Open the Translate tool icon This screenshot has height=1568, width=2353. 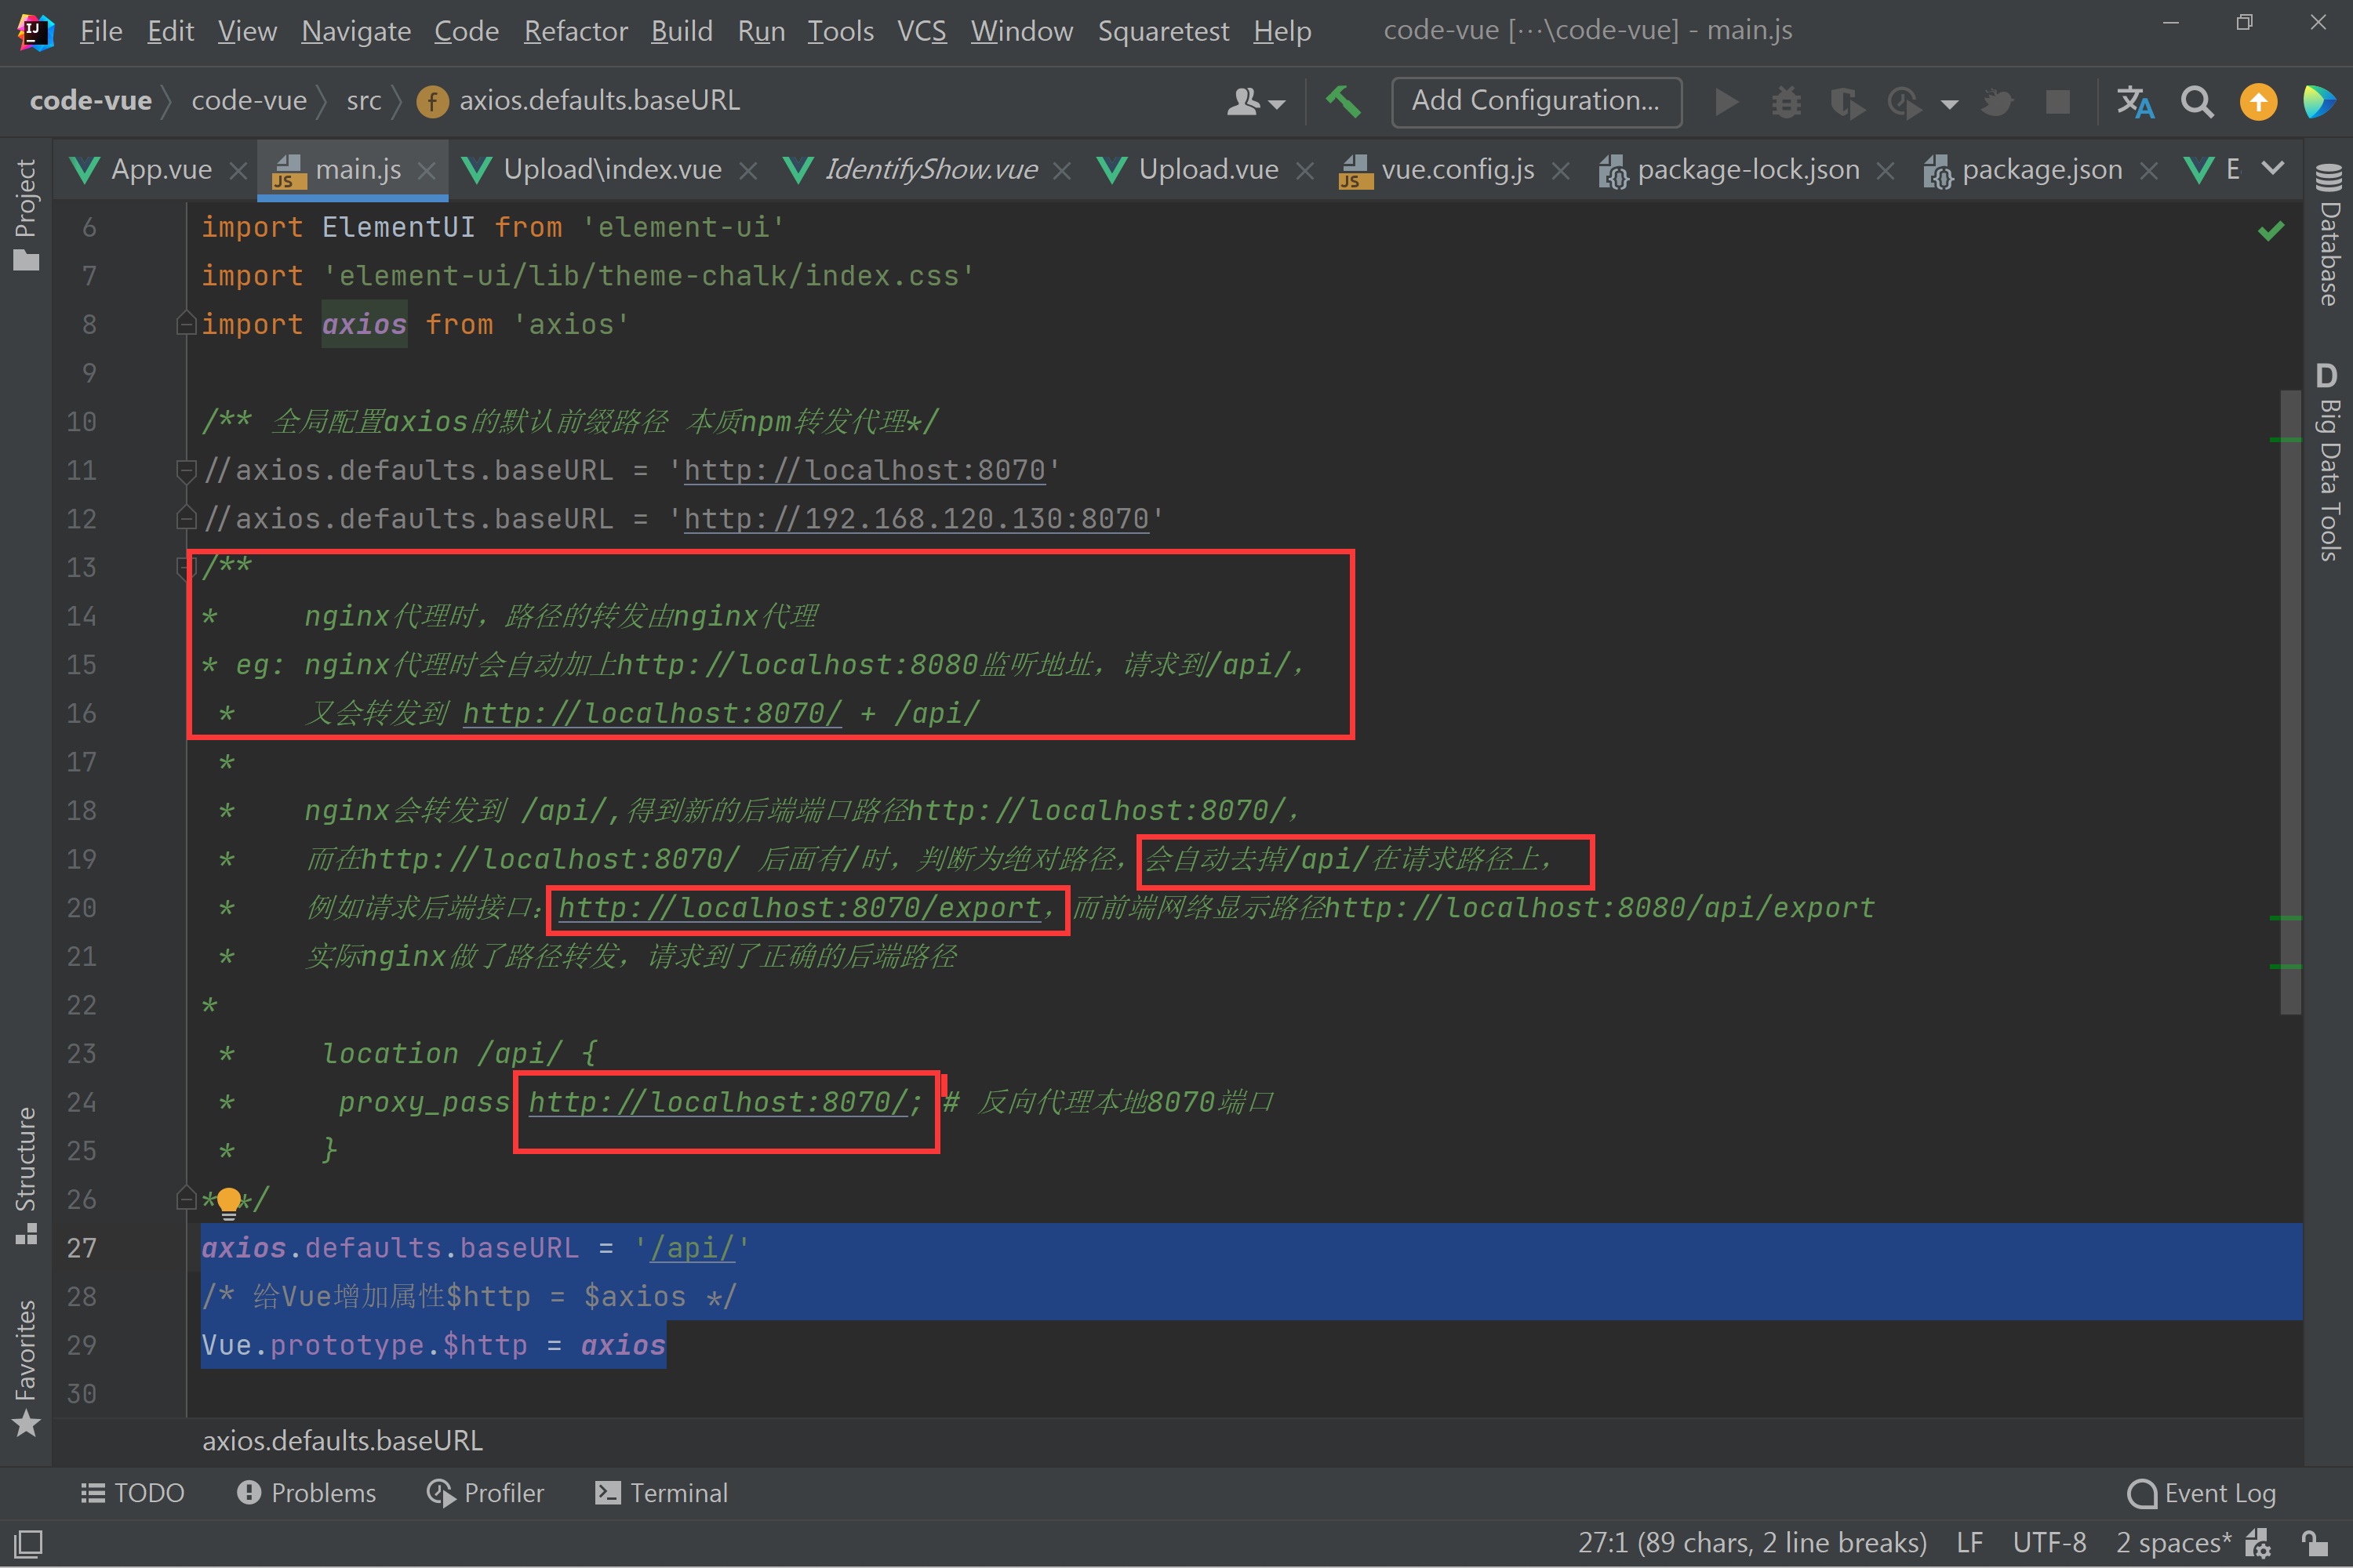tap(2135, 102)
